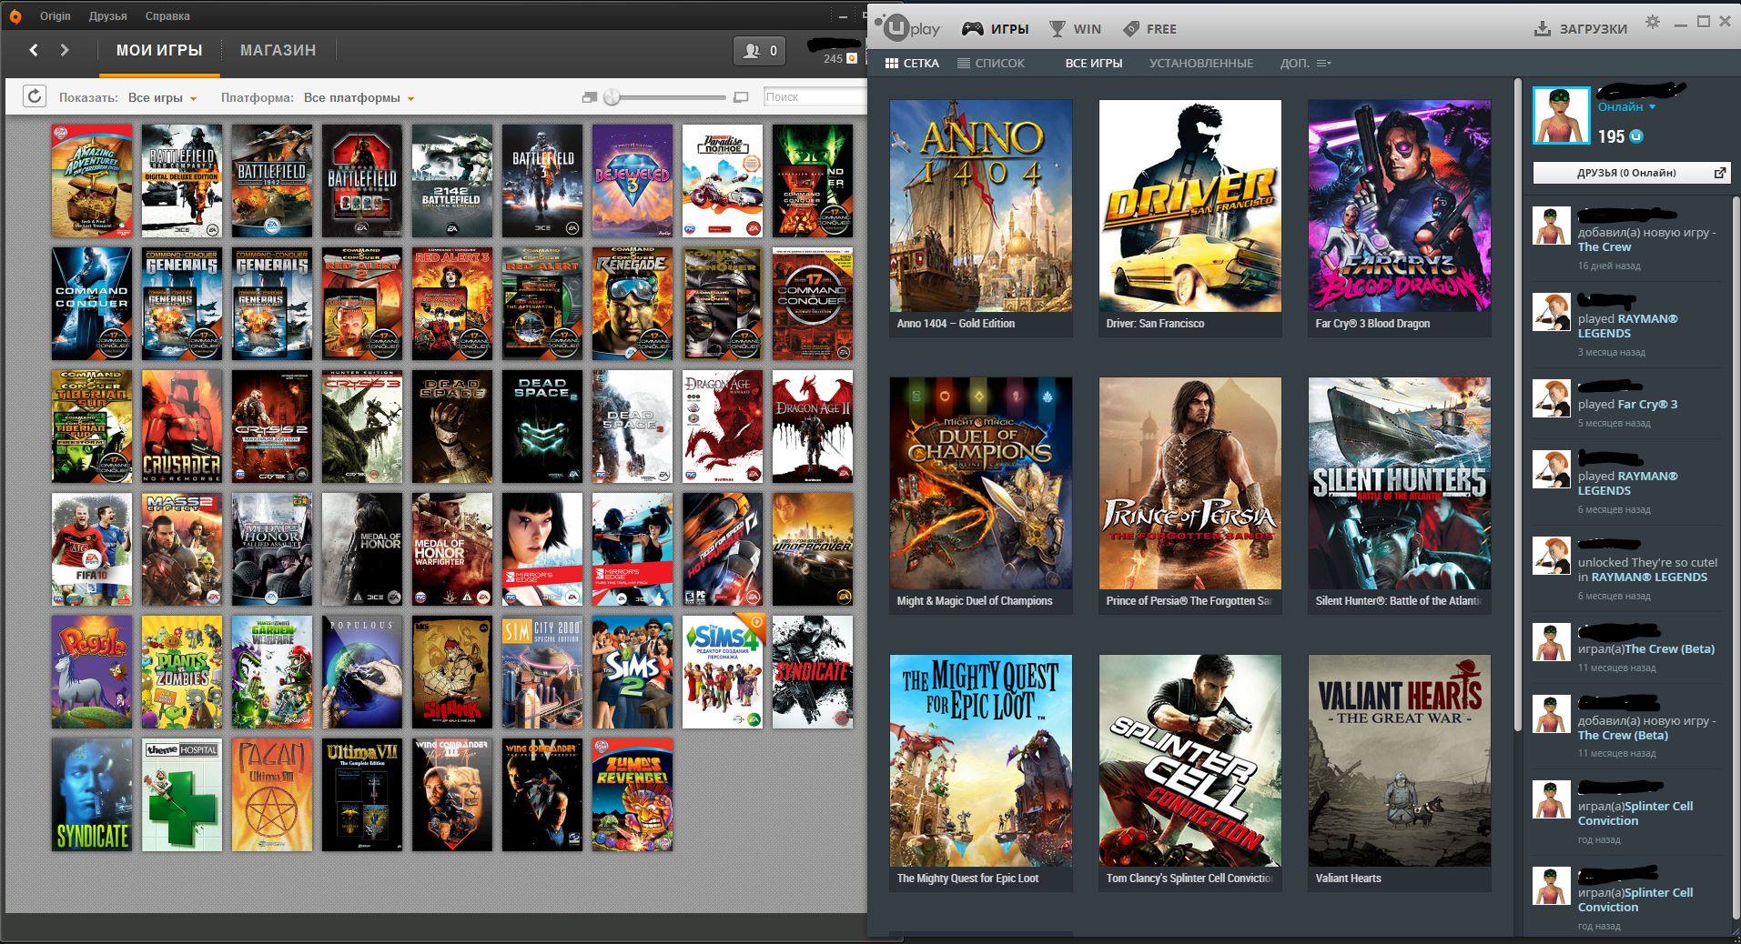
Task: Open the Uplay 'Онлайн' status dropdown
Action: [x=1627, y=107]
